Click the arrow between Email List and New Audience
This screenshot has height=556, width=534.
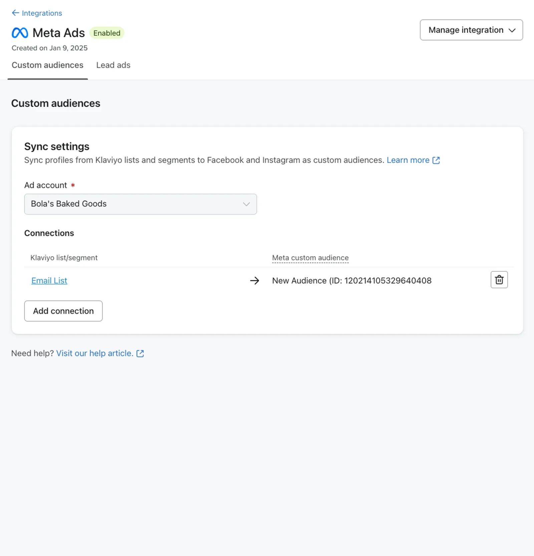coord(255,281)
